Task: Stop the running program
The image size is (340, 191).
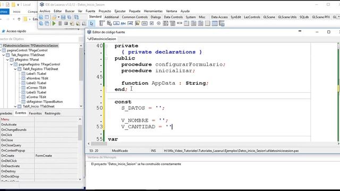Action: tap(66, 23)
